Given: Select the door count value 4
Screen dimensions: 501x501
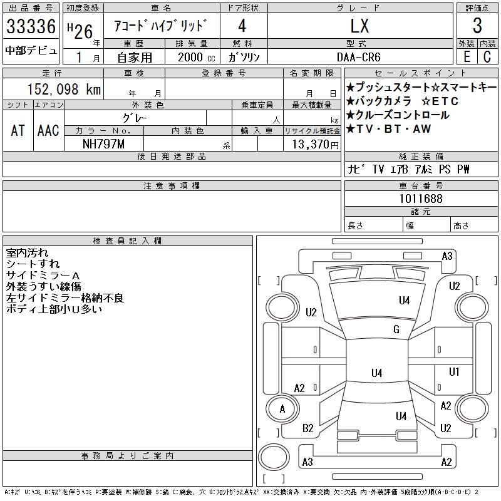Looking at the screenshot, I should (242, 26).
